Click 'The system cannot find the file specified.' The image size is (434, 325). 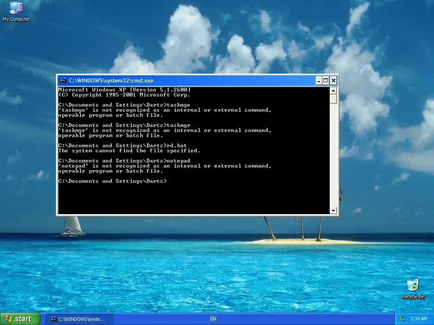129,151
